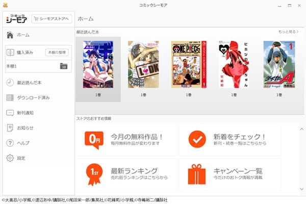
Task: Minimize the コミックシーモア window
Action: 279,6
